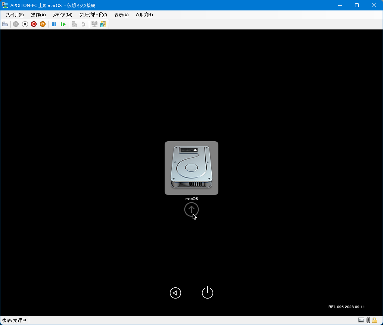
Task: Open the 表示(V) menu
Action: click(121, 15)
